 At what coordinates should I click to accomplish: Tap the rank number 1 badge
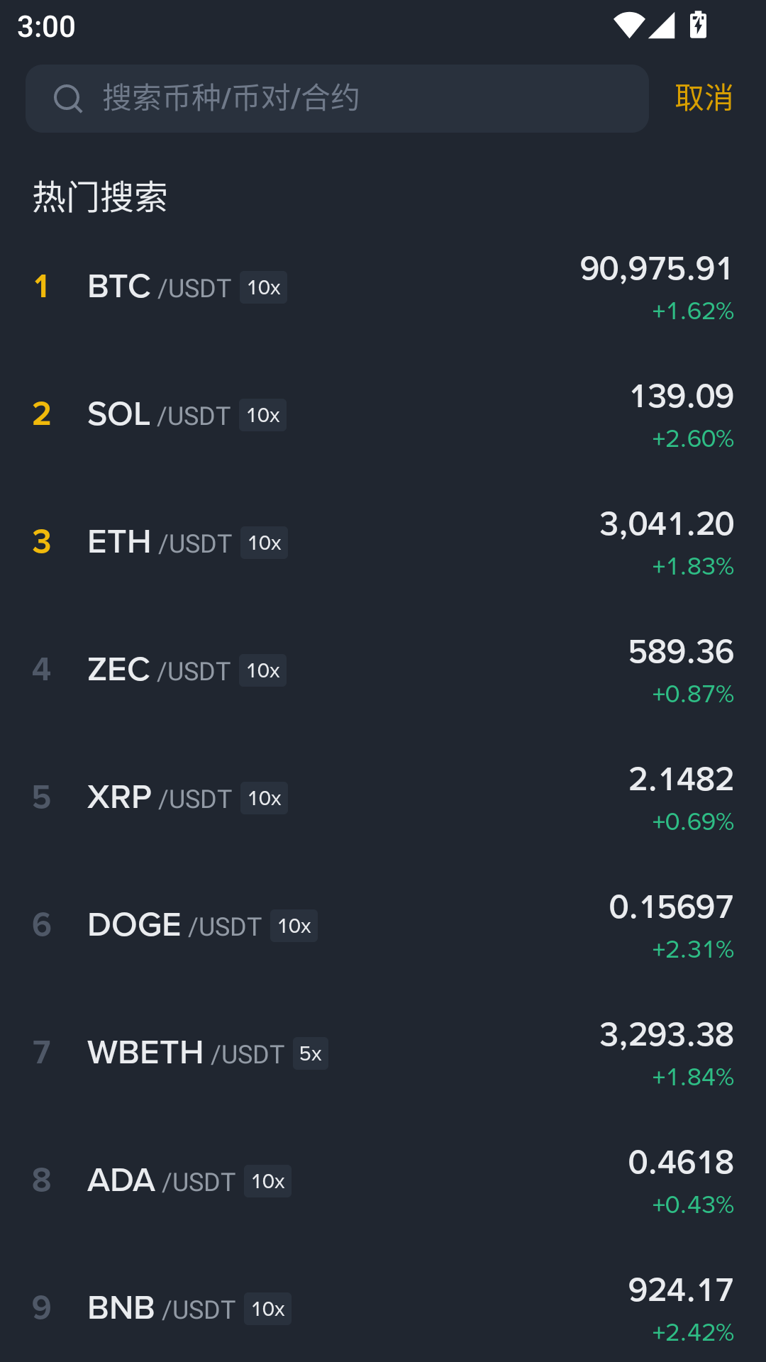(41, 287)
